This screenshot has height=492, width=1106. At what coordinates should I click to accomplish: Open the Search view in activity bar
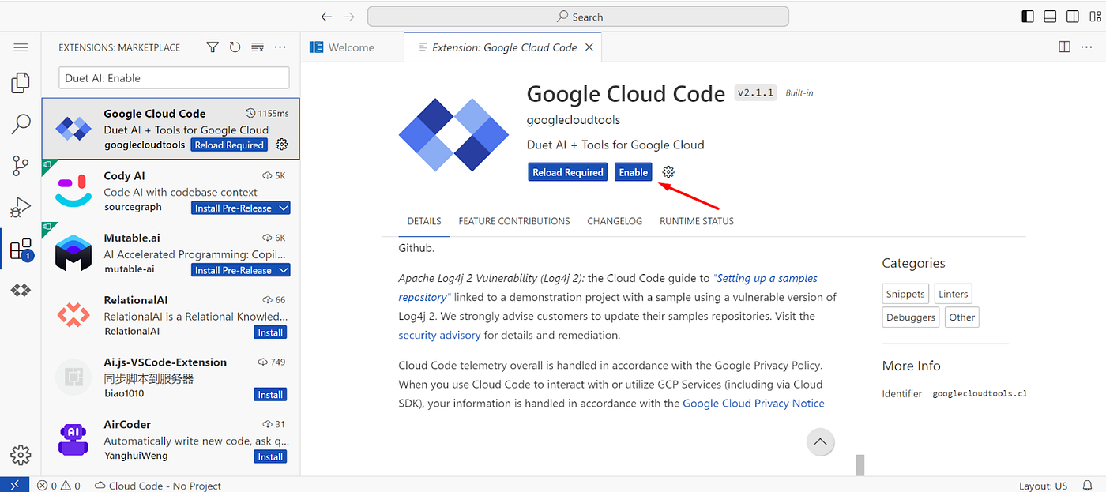tap(21, 124)
